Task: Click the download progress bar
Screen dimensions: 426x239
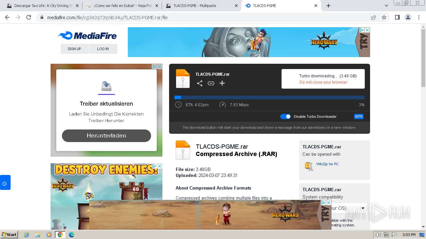Action: click(x=270, y=98)
